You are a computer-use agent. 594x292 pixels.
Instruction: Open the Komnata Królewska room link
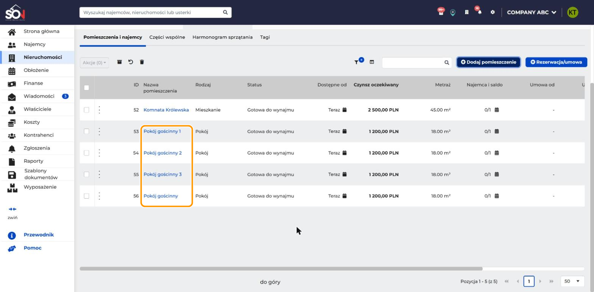[x=166, y=110]
